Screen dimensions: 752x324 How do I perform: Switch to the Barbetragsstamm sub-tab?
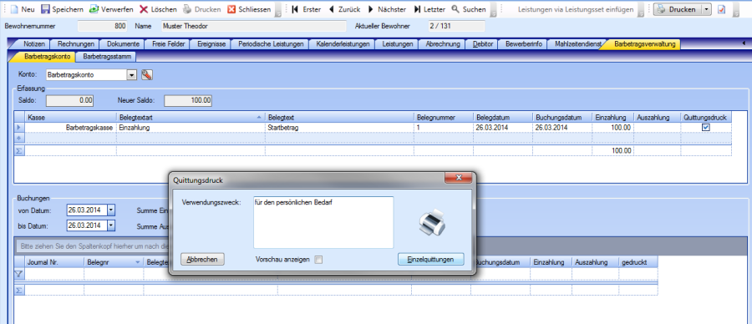(x=105, y=57)
